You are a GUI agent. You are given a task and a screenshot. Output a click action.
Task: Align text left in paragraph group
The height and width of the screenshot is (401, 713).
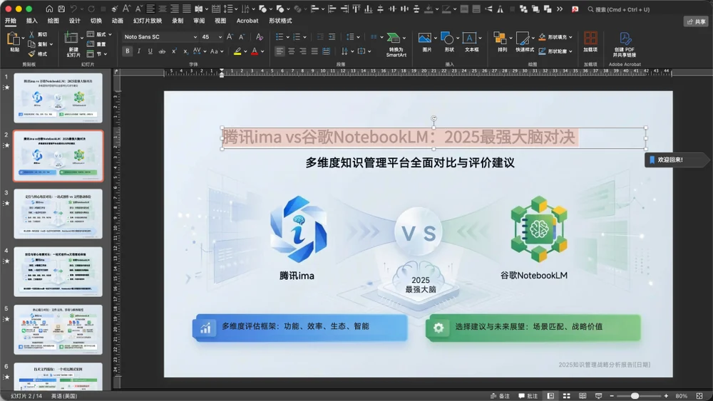point(279,51)
